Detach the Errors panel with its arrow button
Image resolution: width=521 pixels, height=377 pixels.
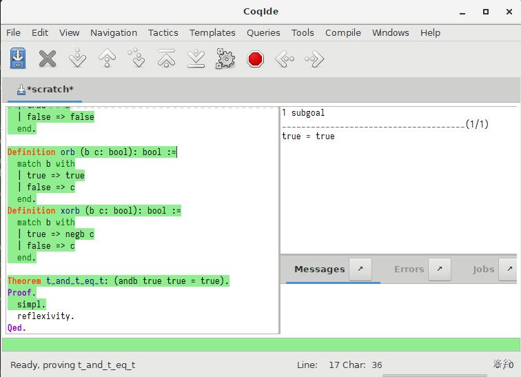[x=439, y=269]
